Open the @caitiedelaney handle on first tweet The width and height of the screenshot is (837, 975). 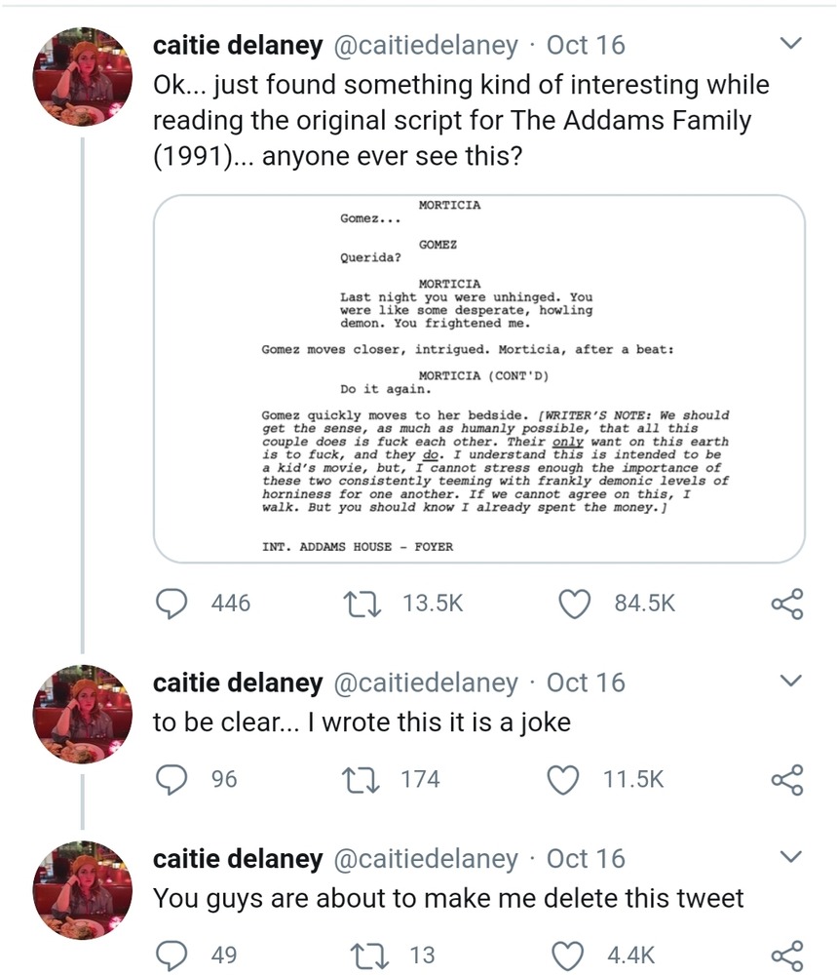(x=426, y=45)
